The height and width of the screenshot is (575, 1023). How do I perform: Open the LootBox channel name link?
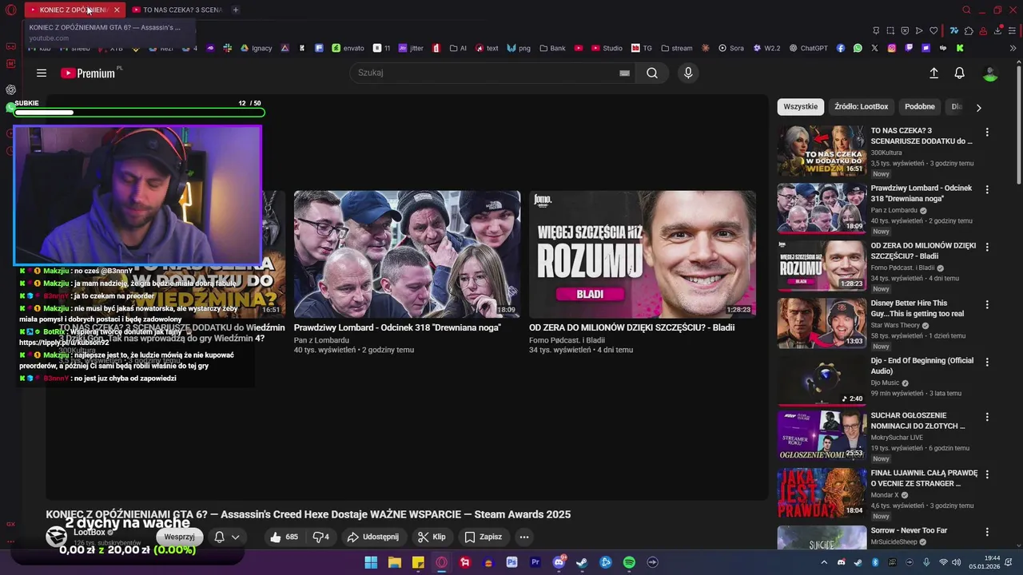click(90, 532)
